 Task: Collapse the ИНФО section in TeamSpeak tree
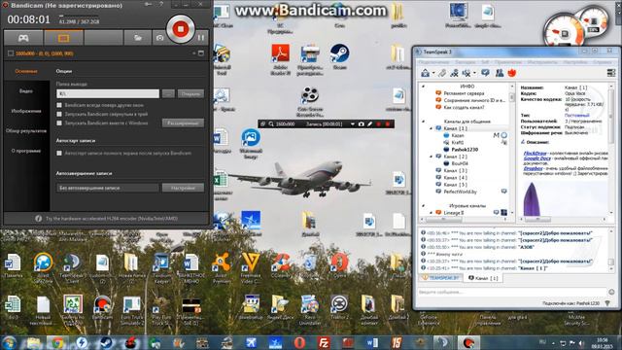click(424, 87)
